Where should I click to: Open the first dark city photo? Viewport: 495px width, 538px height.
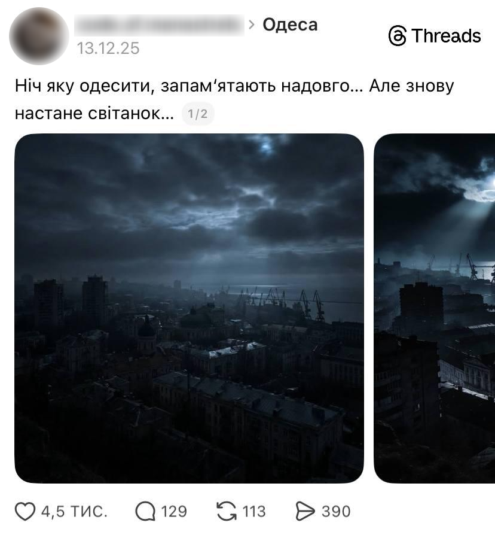coord(190,308)
